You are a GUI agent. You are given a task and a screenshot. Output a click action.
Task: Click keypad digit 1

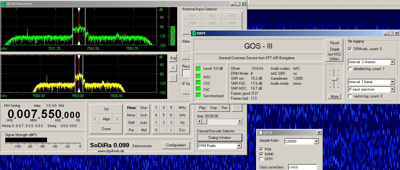[156, 123]
